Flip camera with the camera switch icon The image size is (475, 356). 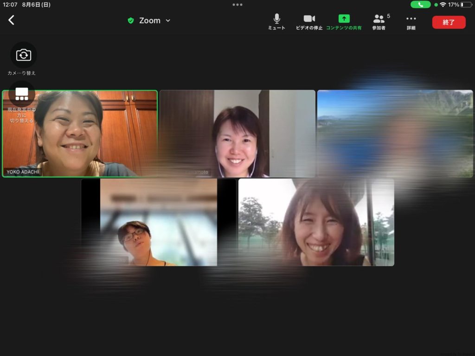pos(23,55)
